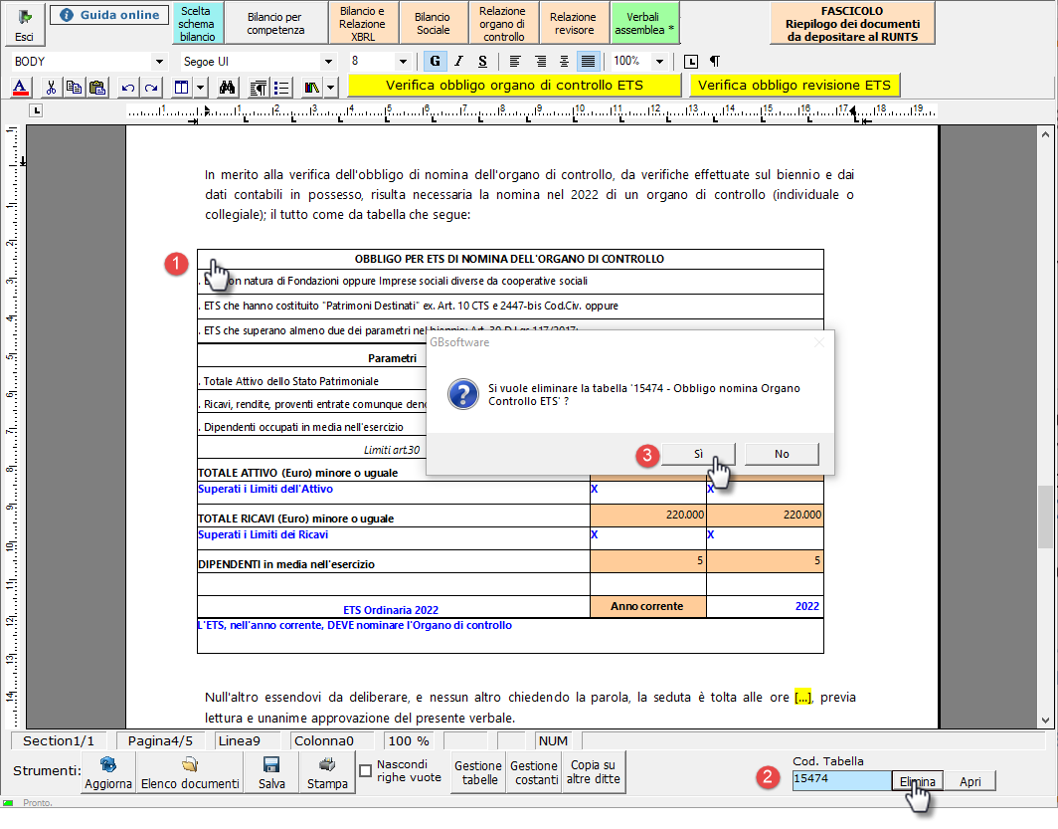Open the Segoe UI font dropdown
Viewport: 1058px width, 829px height.
pos(328,62)
